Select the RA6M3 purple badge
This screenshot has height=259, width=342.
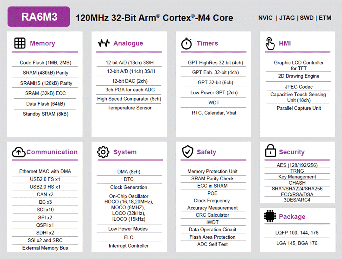(x=38, y=16)
